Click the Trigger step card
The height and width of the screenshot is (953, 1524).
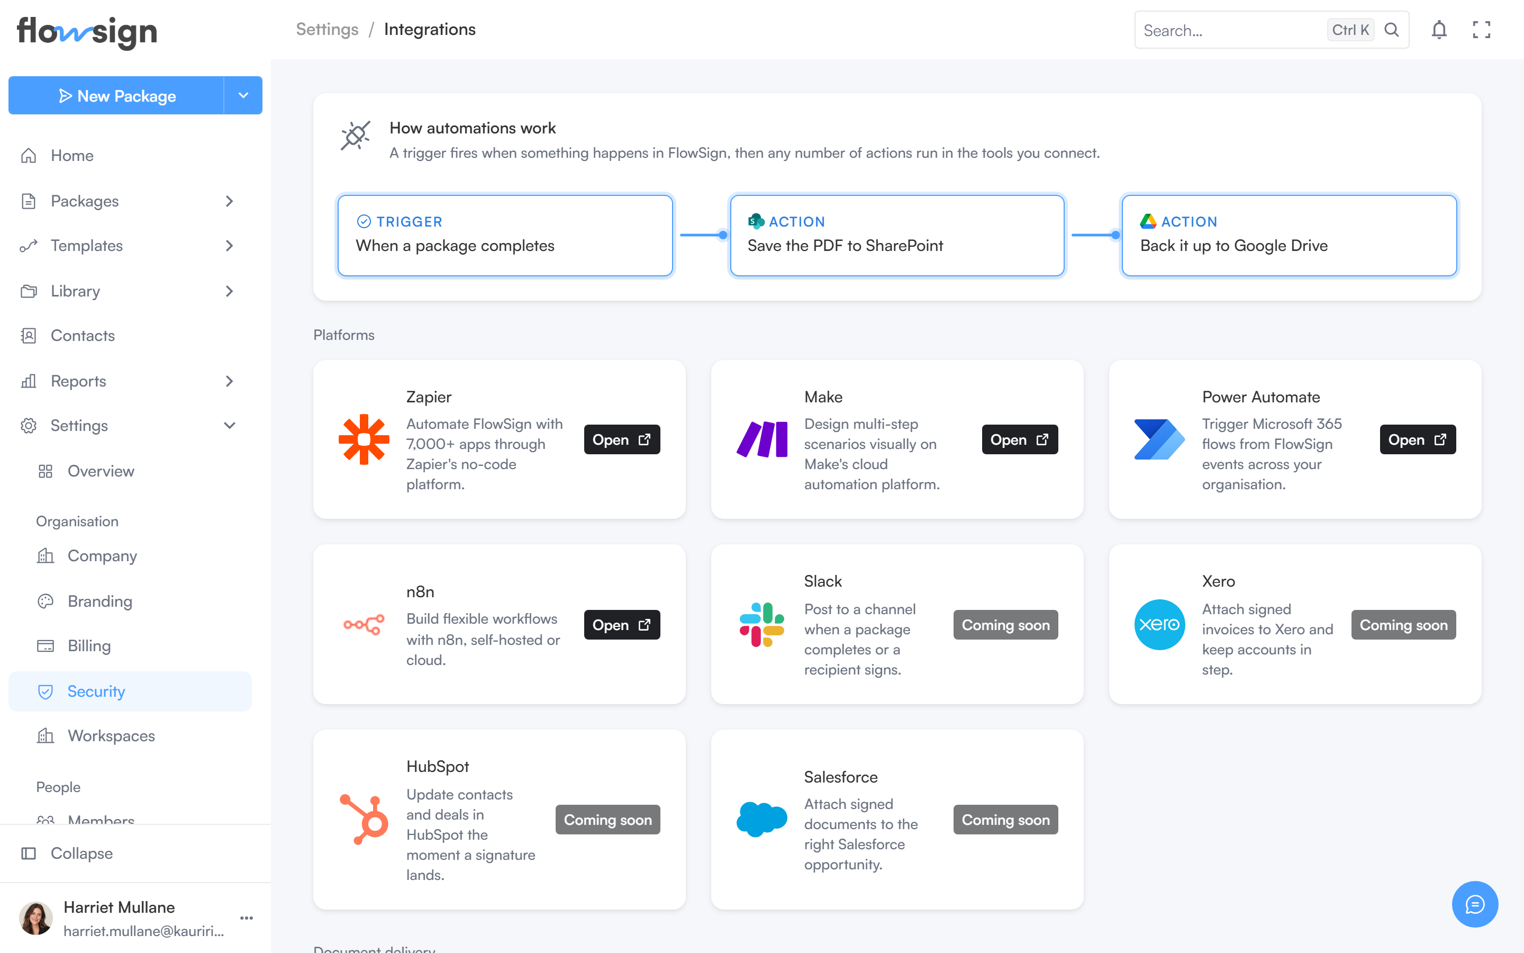click(x=505, y=235)
